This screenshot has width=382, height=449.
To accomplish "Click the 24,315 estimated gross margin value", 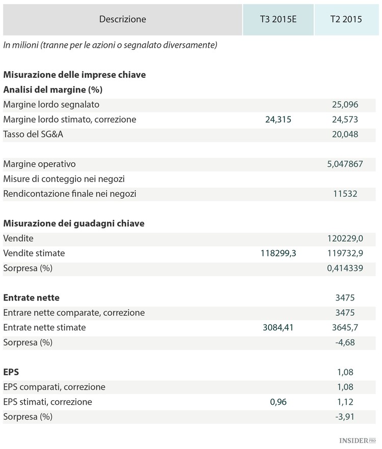I will pos(279,119).
